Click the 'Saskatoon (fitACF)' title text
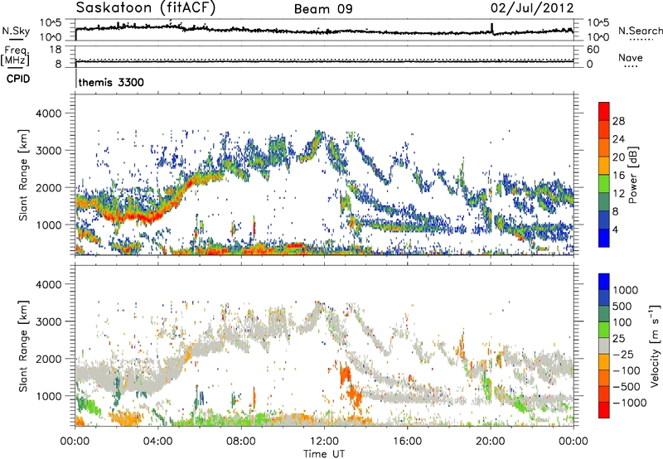The width and height of the screenshot is (663, 459). pyautogui.click(x=146, y=8)
